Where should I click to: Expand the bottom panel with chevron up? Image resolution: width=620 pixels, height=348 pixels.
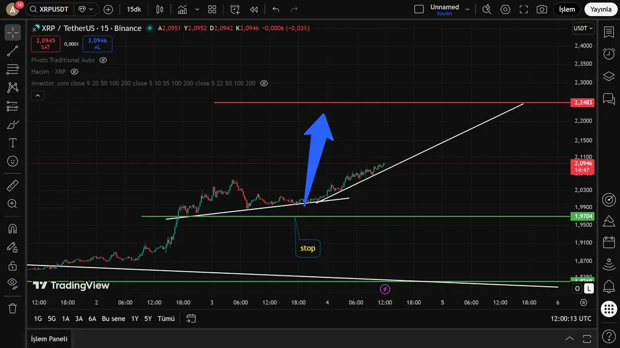tap(570, 339)
